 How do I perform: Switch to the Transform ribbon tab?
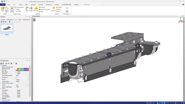tap(33, 5)
